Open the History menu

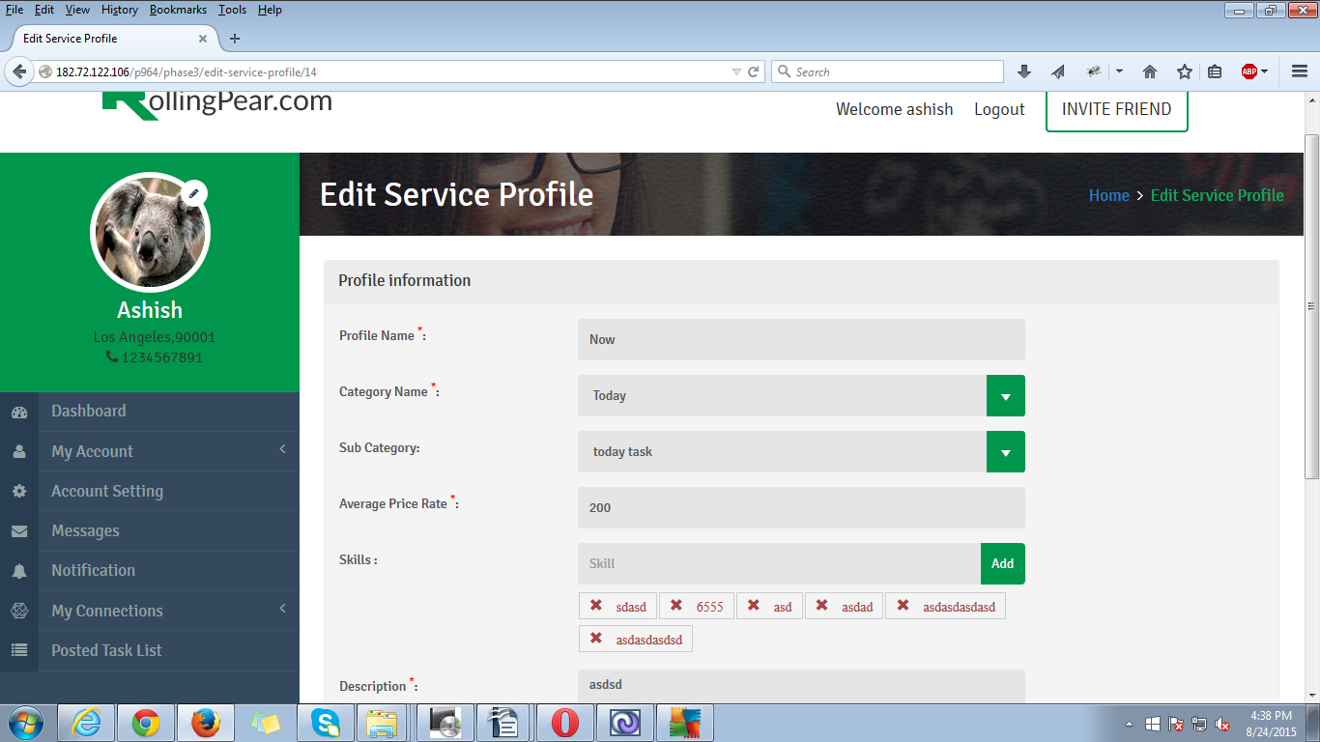pyautogui.click(x=120, y=10)
